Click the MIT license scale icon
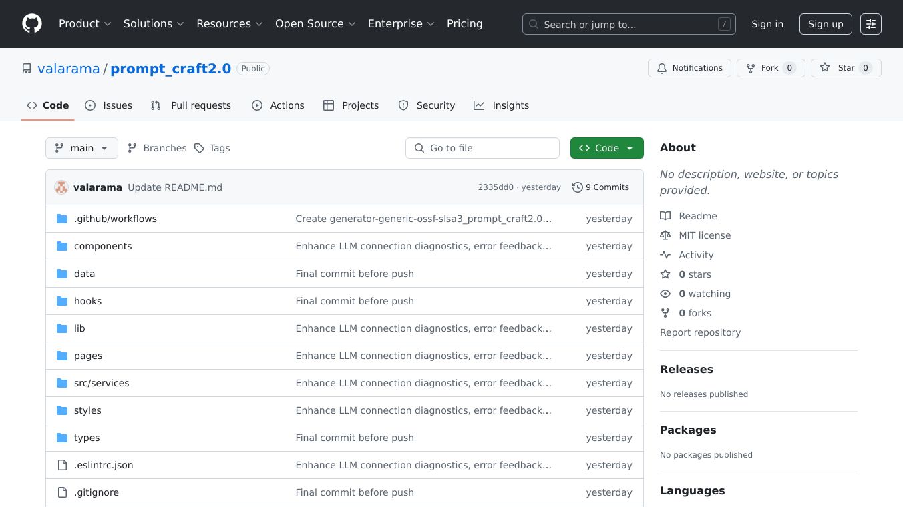 pos(665,235)
